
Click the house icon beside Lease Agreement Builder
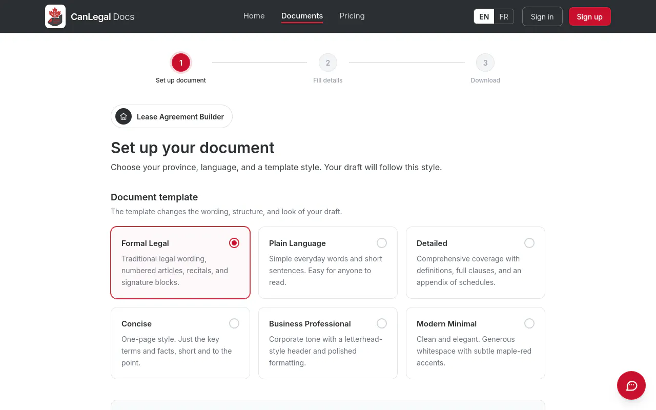coord(124,116)
